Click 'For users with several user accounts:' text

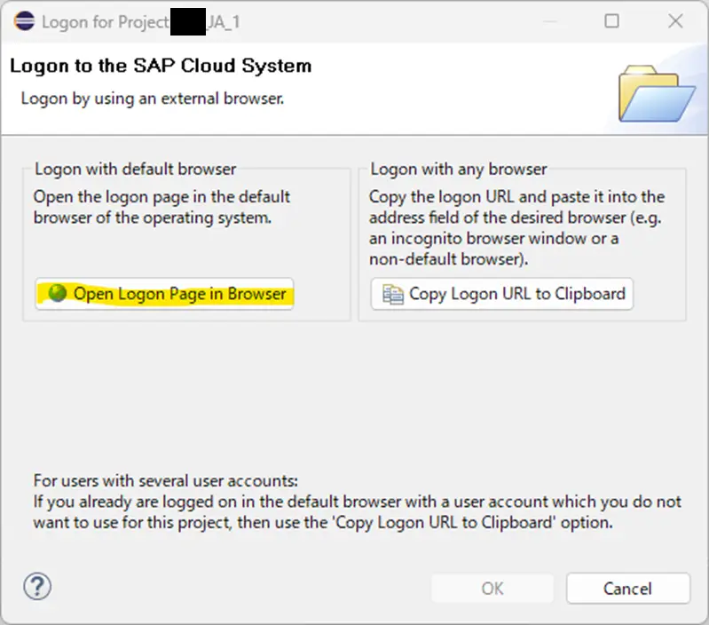click(x=166, y=480)
